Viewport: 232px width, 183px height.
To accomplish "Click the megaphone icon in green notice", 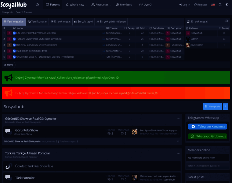I will click(9, 78).
